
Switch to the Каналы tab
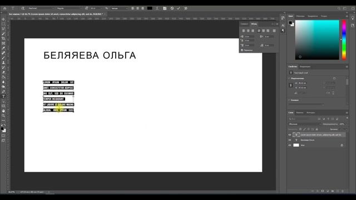(x=300, y=113)
